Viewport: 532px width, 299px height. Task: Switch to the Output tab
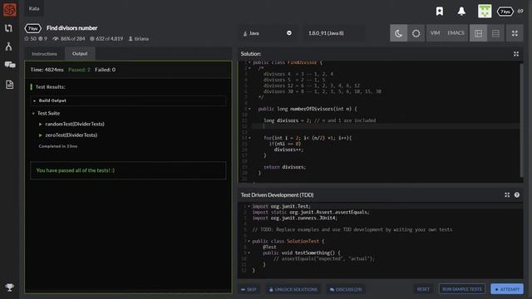[x=80, y=54]
